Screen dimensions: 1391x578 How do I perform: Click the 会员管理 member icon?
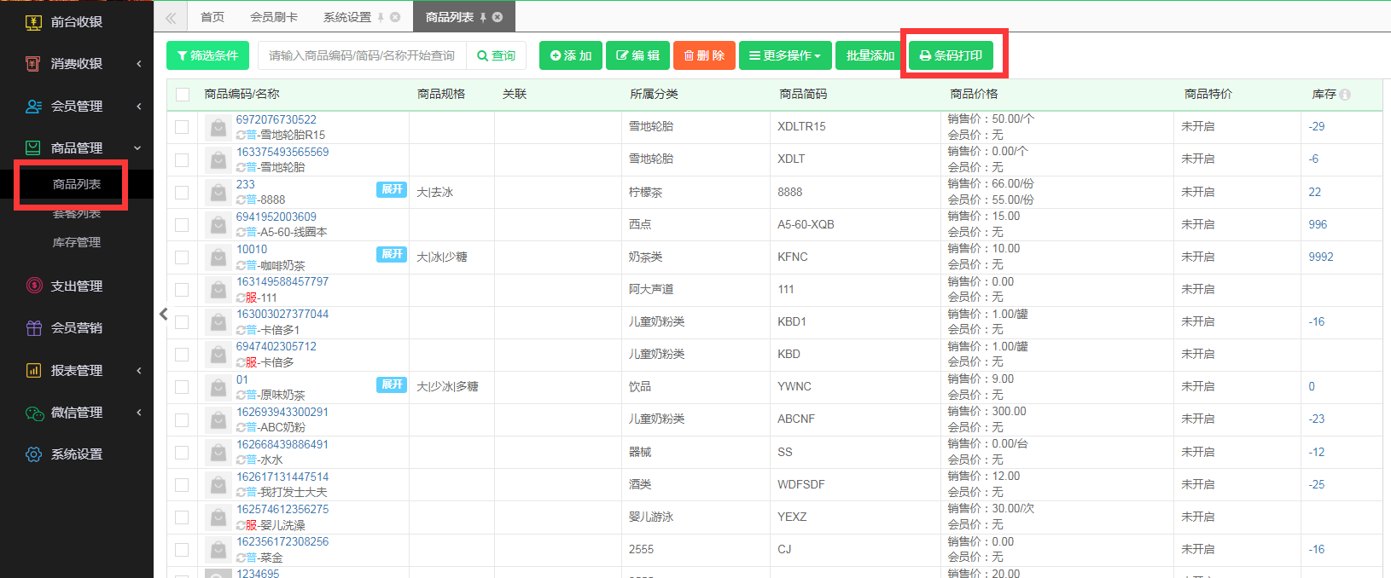click(33, 107)
